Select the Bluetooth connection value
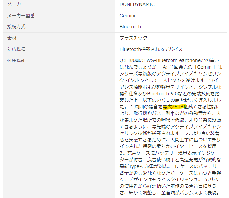The width and height of the screenshot is (229, 198). (130, 27)
